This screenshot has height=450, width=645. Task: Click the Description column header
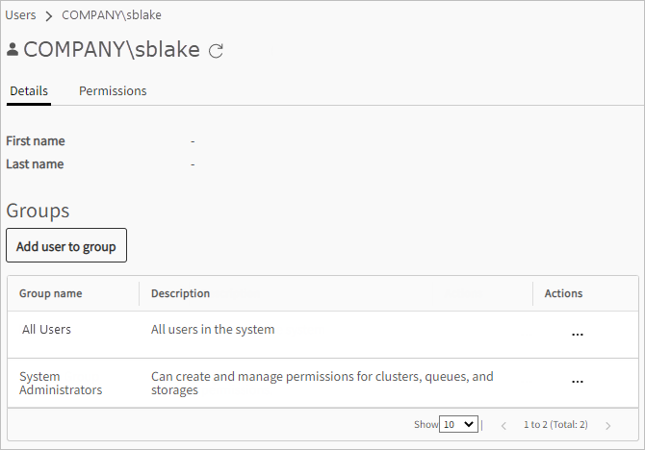180,293
